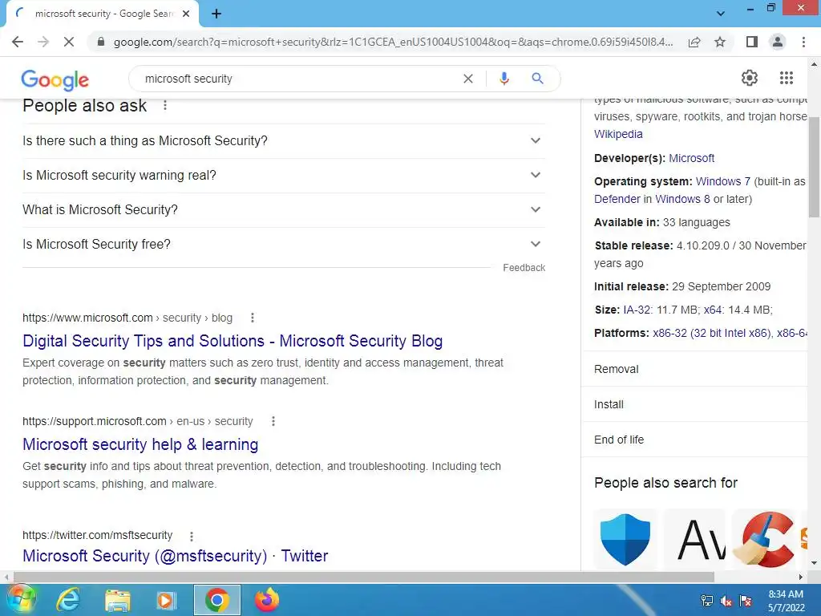Viewport: 821px width, 616px height.
Task: Click the IA-32 size link
Action: click(637, 310)
